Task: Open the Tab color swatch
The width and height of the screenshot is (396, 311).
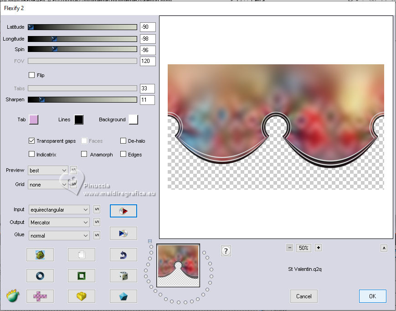Action: 34,119
